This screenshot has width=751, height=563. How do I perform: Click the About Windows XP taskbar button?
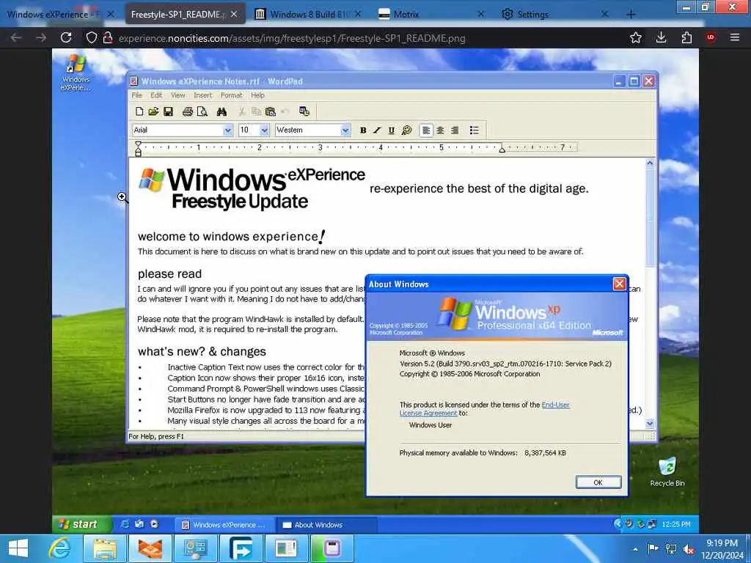326,525
